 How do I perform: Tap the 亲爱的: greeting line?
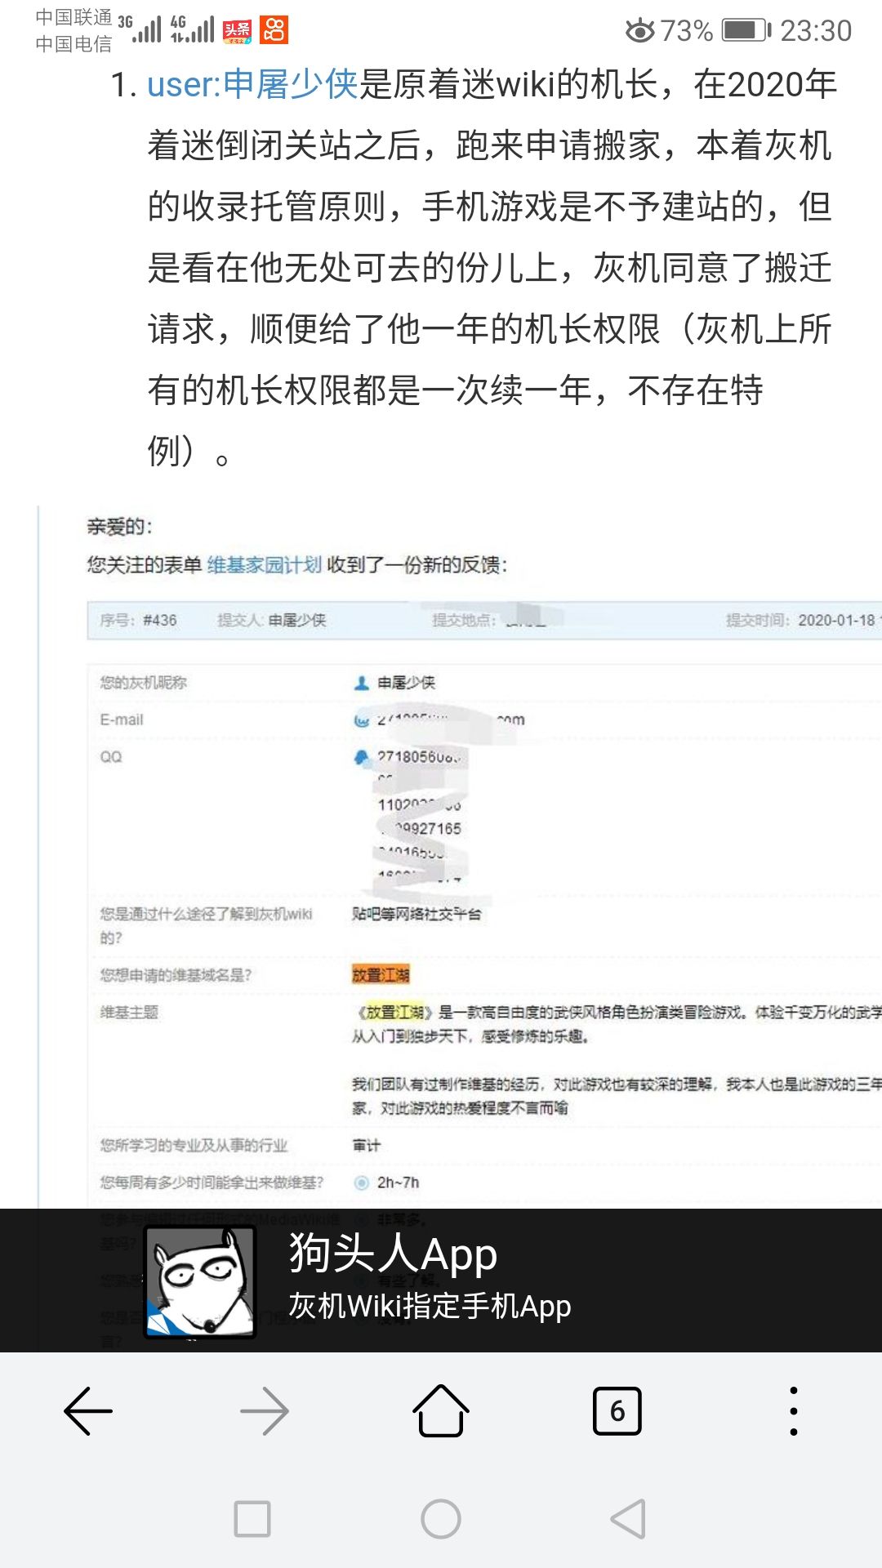120,527
